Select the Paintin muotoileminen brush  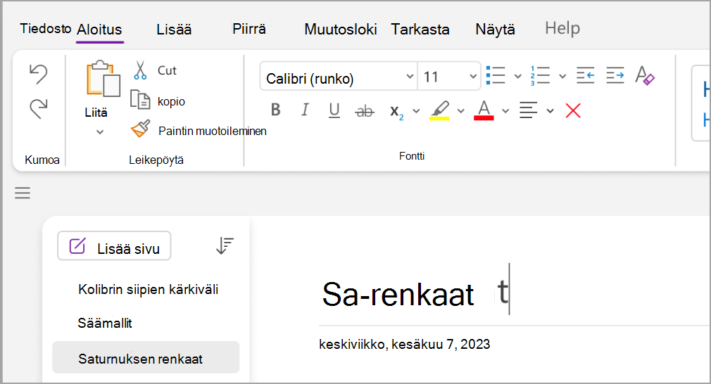(x=141, y=129)
